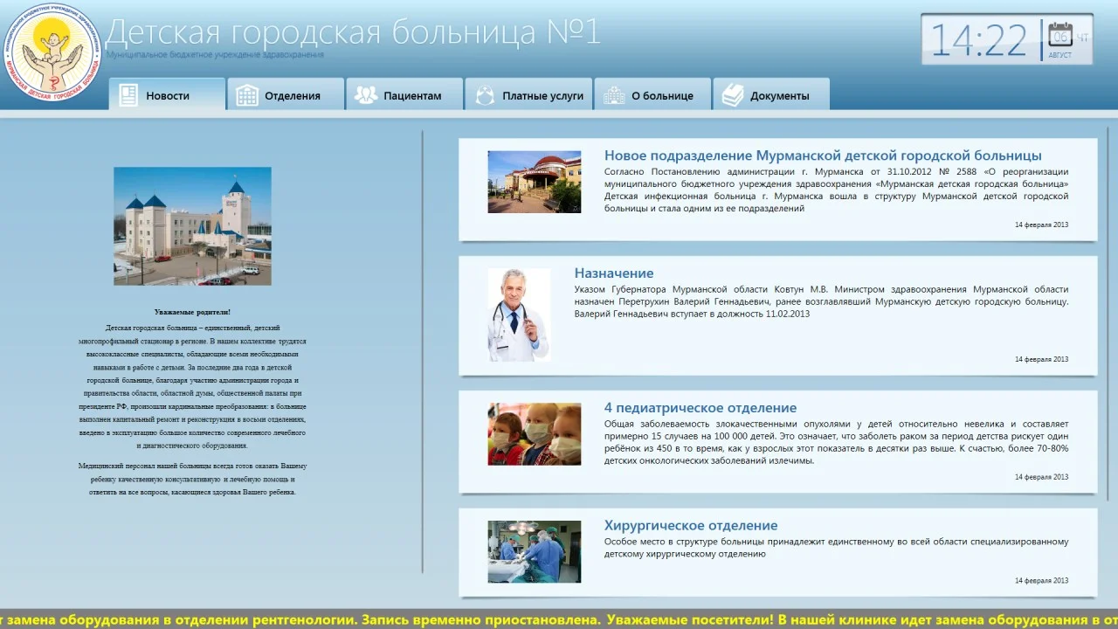The height and width of the screenshot is (629, 1118).
Task: Select the surgery room photo thumbnail
Action: click(534, 552)
